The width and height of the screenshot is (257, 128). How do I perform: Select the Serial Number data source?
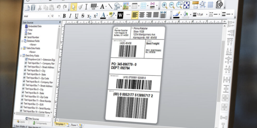click(x=32, y=37)
